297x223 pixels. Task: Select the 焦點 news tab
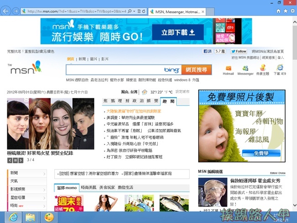[x=109, y=101]
